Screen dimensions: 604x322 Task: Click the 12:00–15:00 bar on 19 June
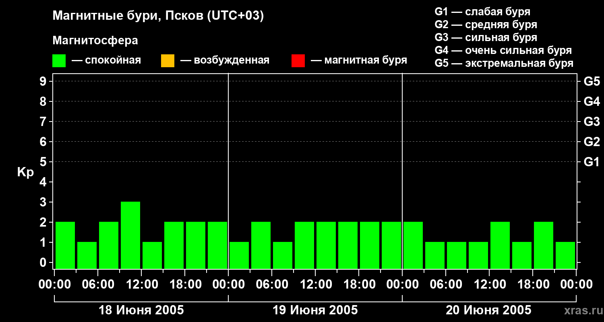coord(326,245)
